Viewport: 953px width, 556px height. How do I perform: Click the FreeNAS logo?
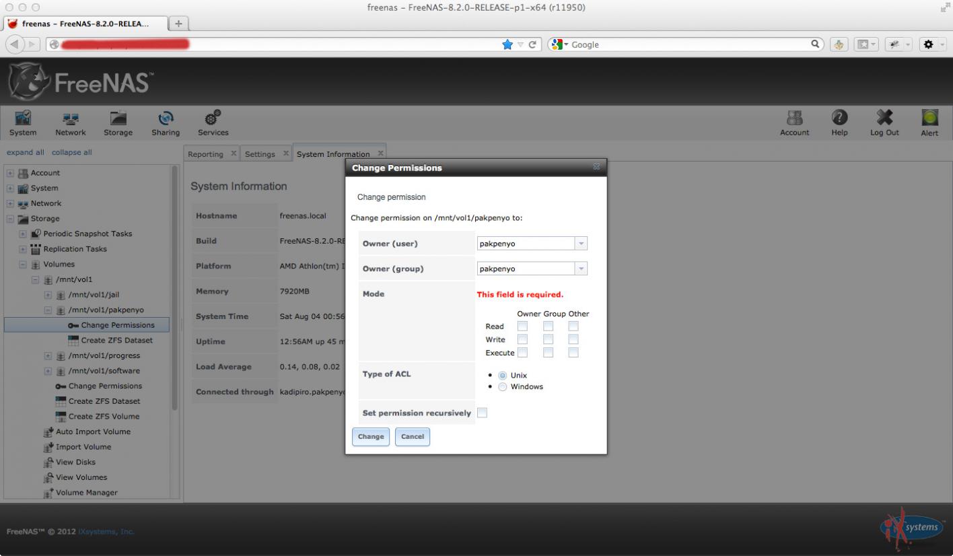(x=82, y=83)
